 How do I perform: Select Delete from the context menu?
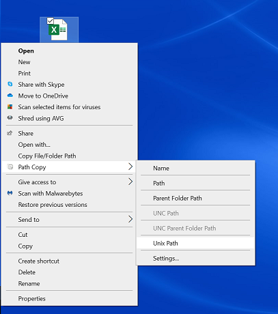pyautogui.click(x=69, y=272)
